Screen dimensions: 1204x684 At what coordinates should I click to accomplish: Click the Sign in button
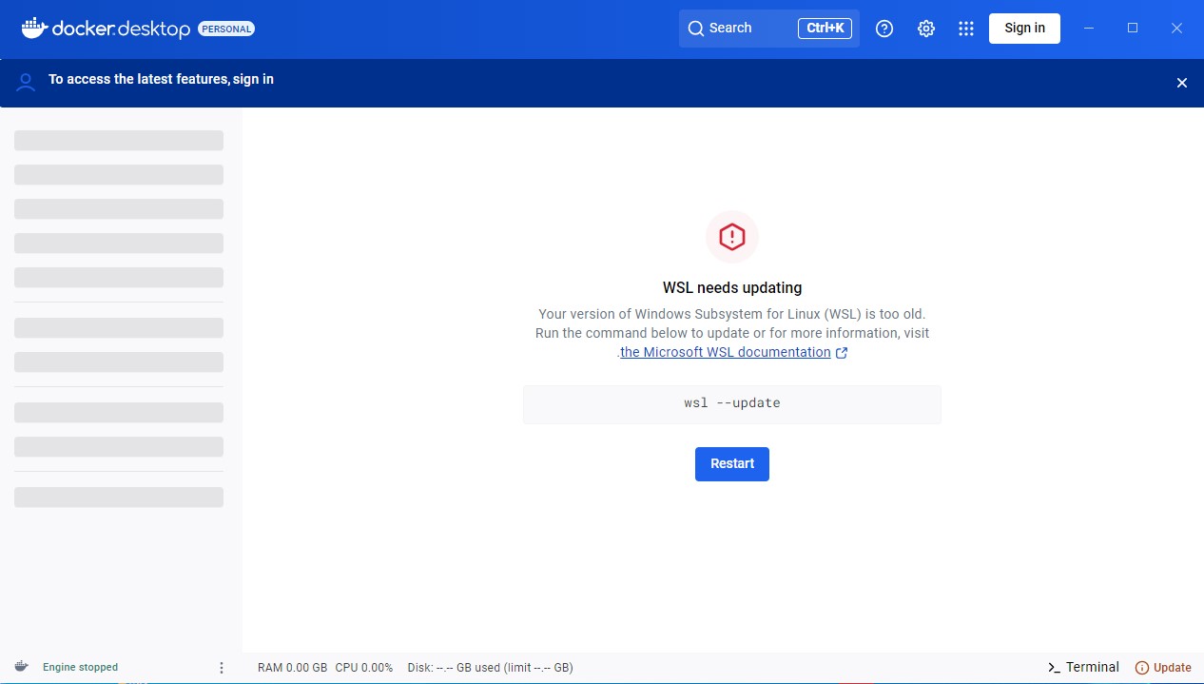pyautogui.click(x=1024, y=29)
